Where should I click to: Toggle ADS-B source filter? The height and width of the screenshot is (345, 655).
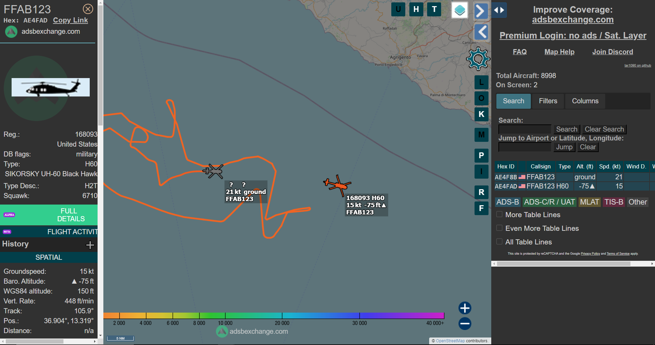(x=508, y=202)
